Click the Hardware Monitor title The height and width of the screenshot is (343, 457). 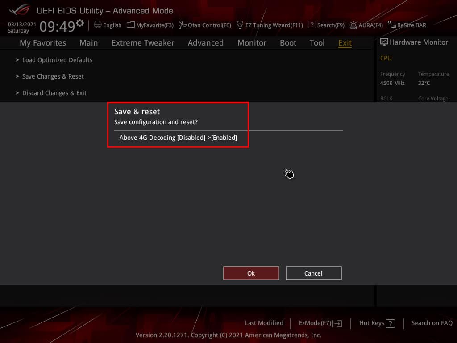(x=419, y=42)
